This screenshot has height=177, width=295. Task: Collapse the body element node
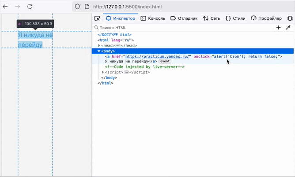pos(99,51)
